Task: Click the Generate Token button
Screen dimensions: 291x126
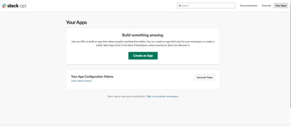Action: [205, 77]
